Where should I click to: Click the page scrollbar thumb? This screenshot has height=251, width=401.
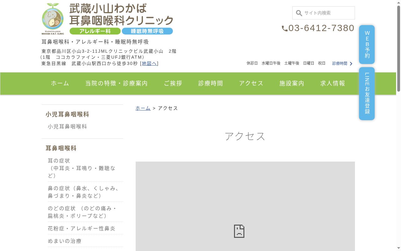pyautogui.click(x=398, y=49)
